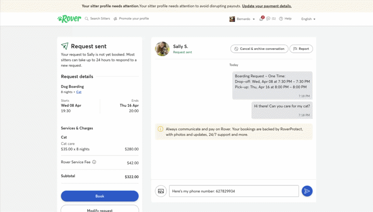Click the Thu 16 Apr end date
Viewport: 373px width, 212px height.
click(x=129, y=105)
